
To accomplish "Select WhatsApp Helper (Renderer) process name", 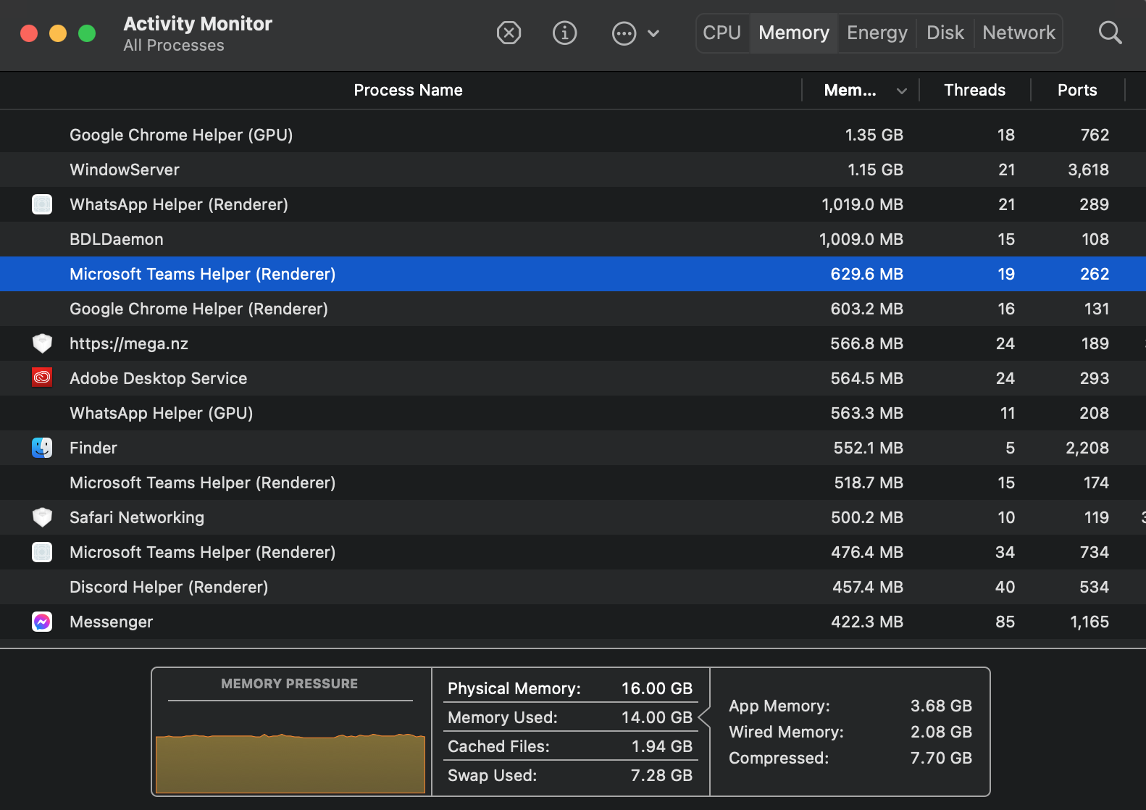I will click(x=179, y=204).
